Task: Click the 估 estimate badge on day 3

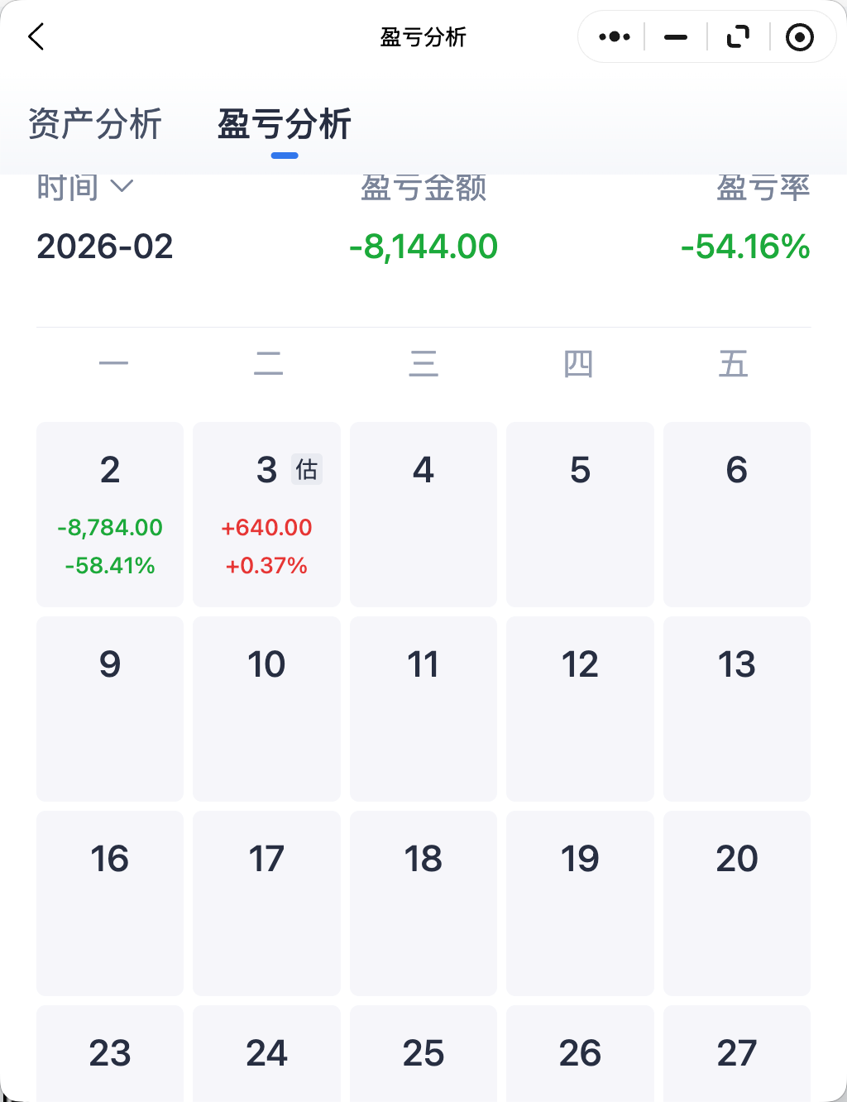Action: [x=307, y=470]
